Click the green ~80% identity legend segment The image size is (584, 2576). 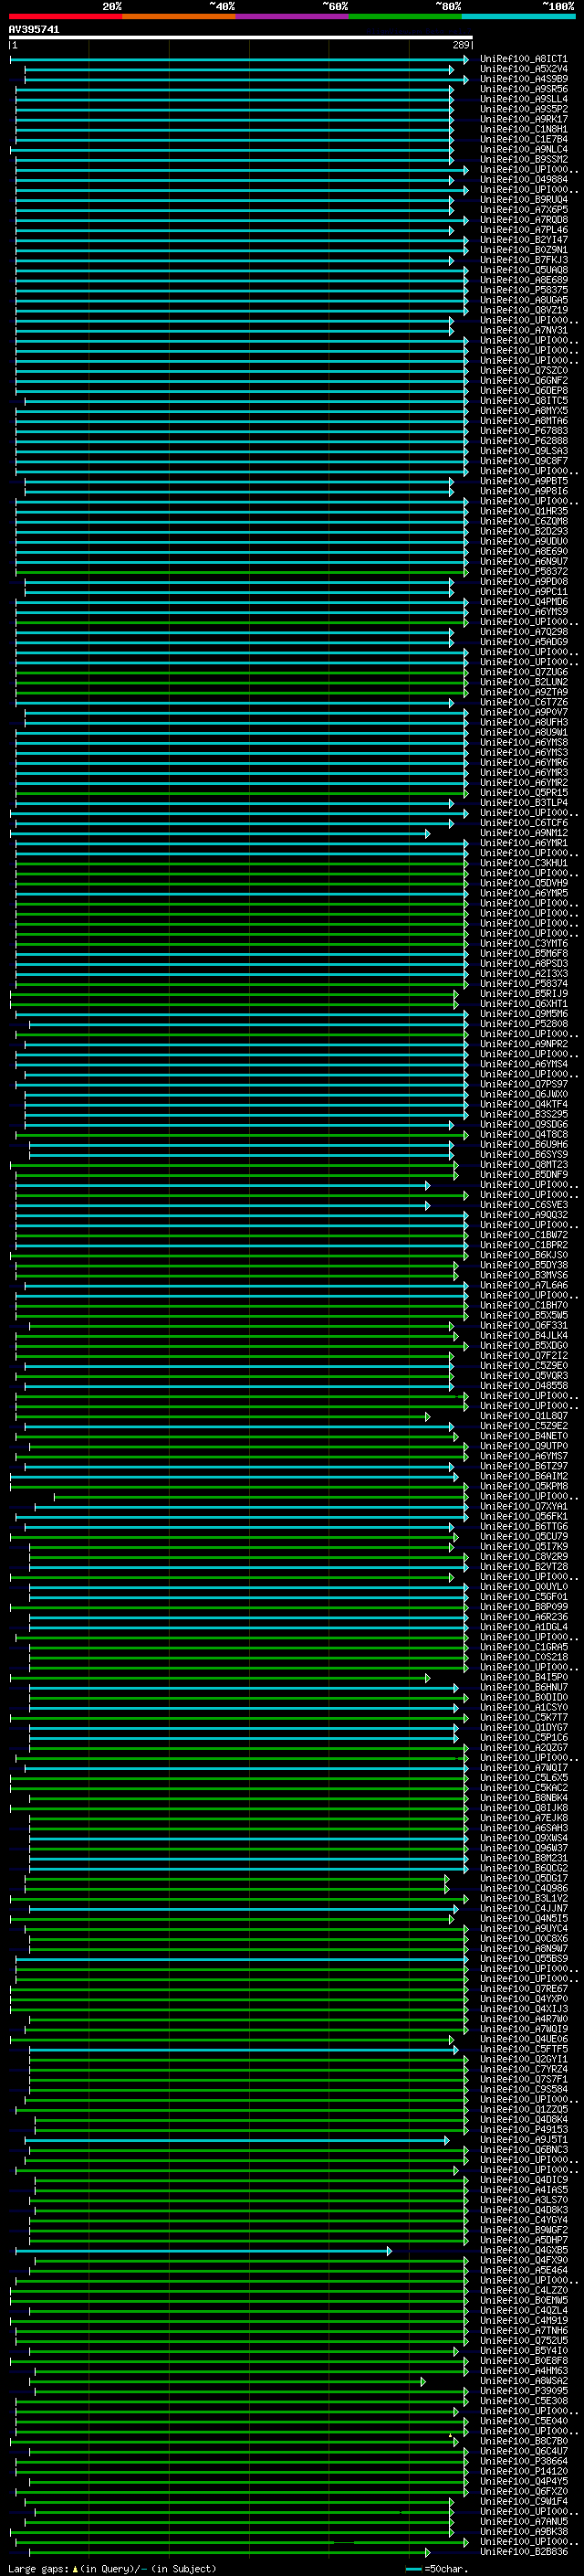(405, 16)
